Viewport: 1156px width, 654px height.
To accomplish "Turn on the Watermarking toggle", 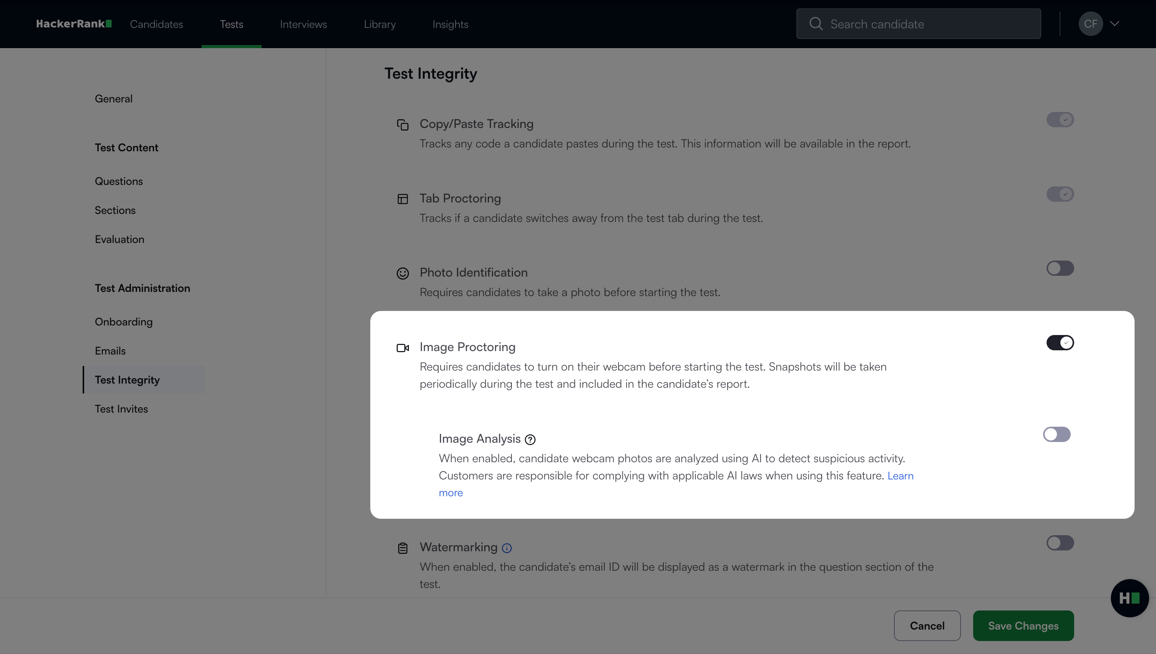I will 1060,542.
